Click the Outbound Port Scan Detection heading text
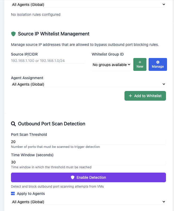 51,124
